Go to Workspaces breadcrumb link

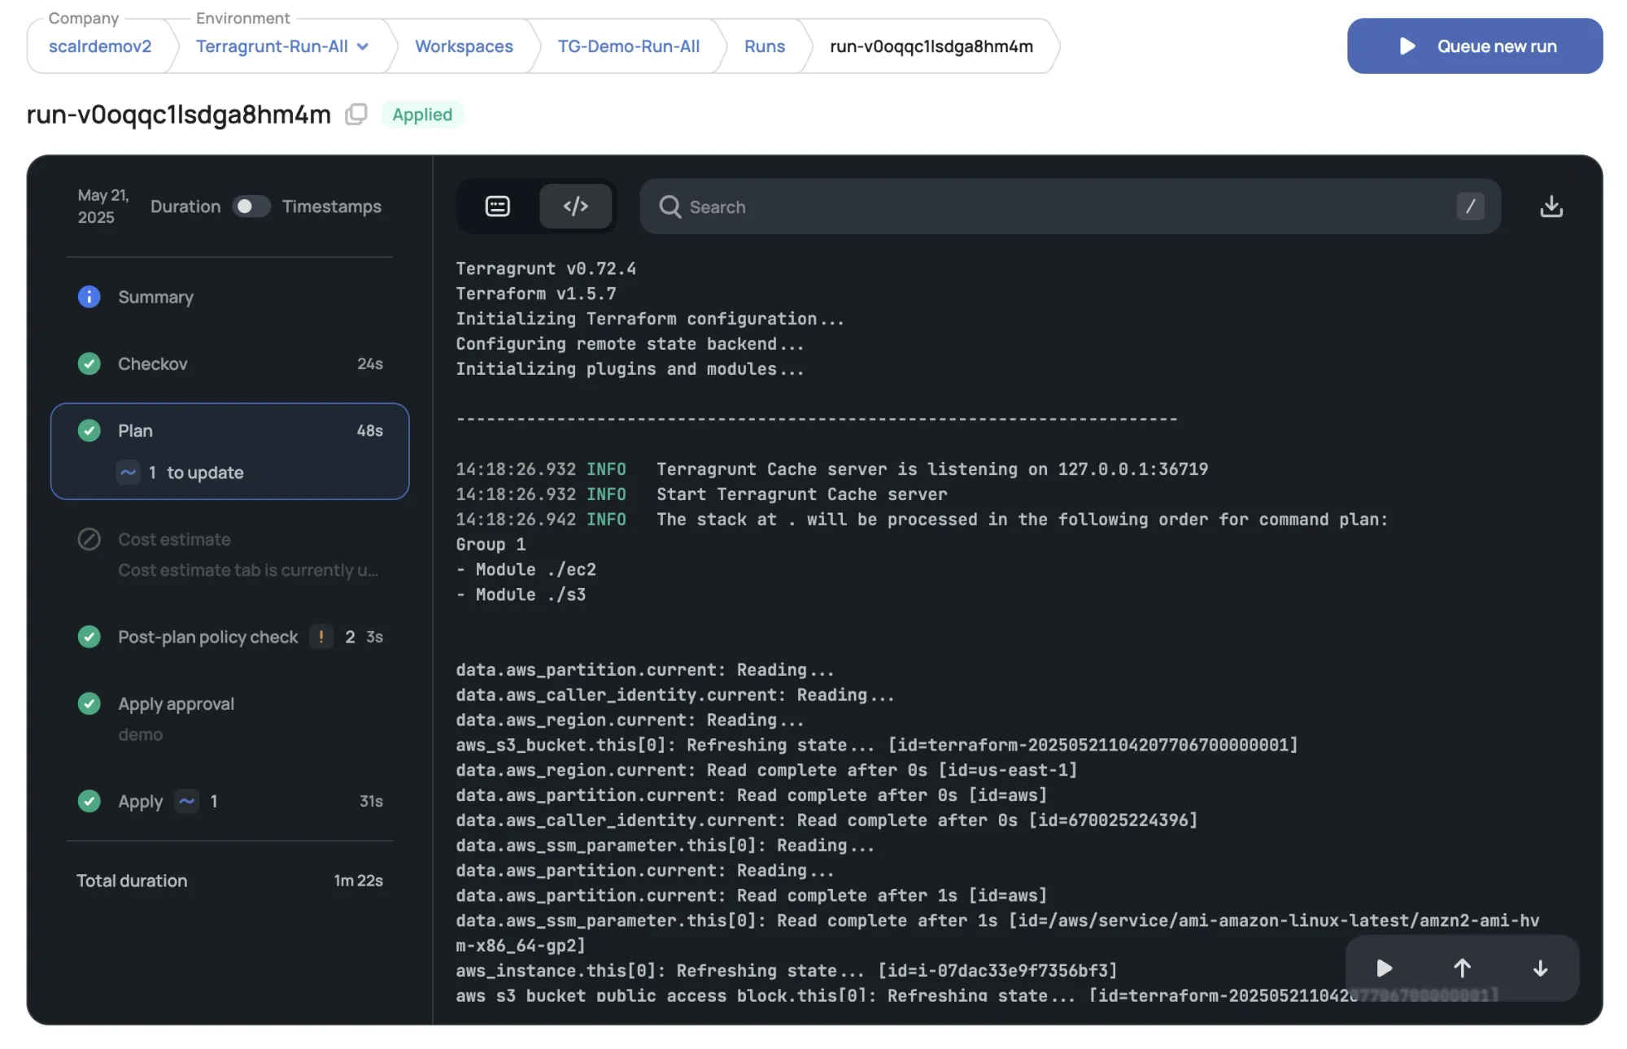(x=464, y=46)
